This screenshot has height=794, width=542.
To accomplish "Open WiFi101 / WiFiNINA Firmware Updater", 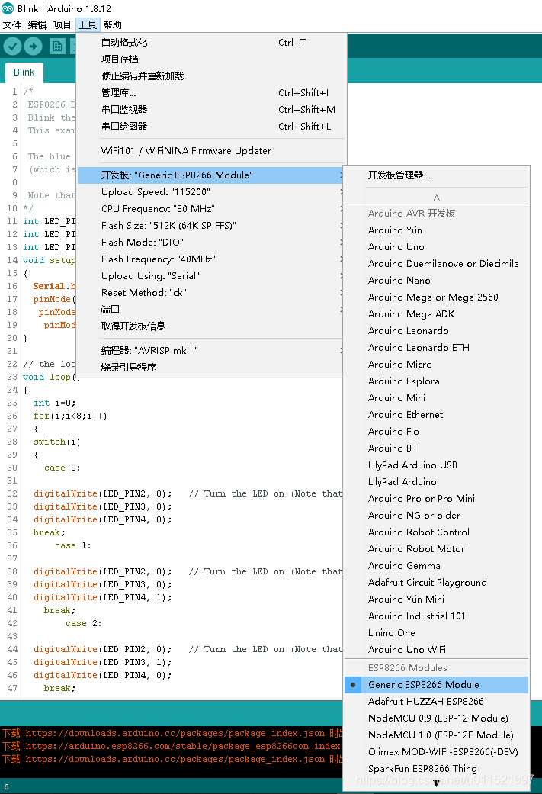I will point(211,150).
